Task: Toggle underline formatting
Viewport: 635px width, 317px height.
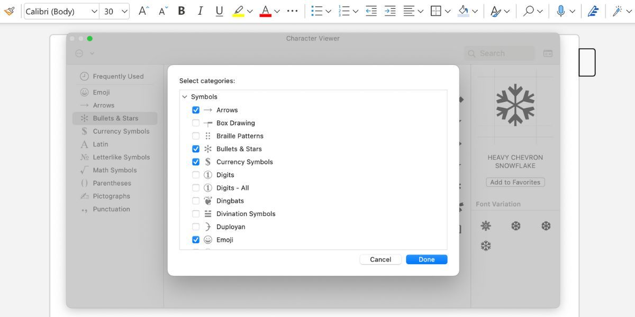Action: [x=219, y=11]
